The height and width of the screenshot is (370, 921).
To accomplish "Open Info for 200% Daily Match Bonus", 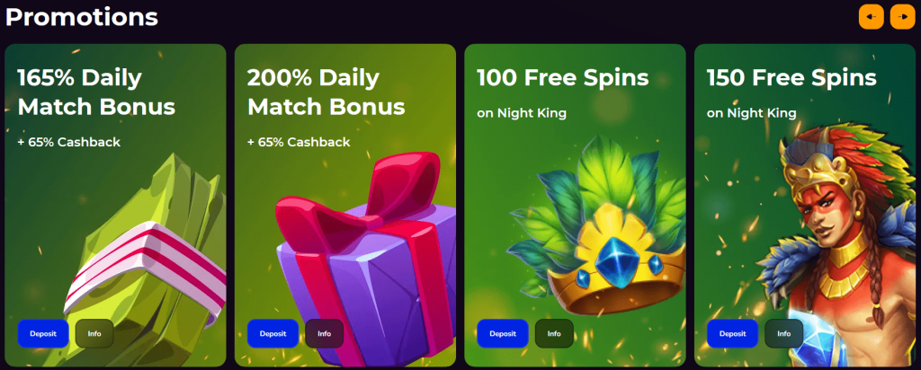I will point(324,334).
